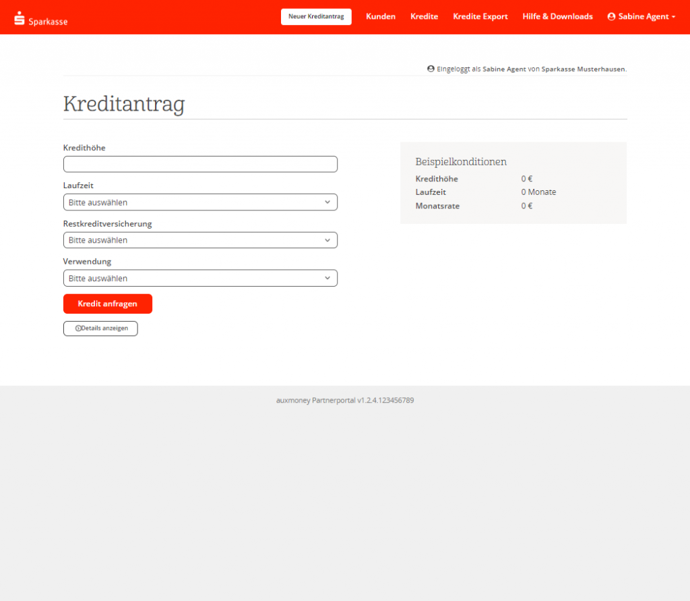The image size is (690, 601).
Task: Focus the Kredithöhe input field
Action: [200, 164]
